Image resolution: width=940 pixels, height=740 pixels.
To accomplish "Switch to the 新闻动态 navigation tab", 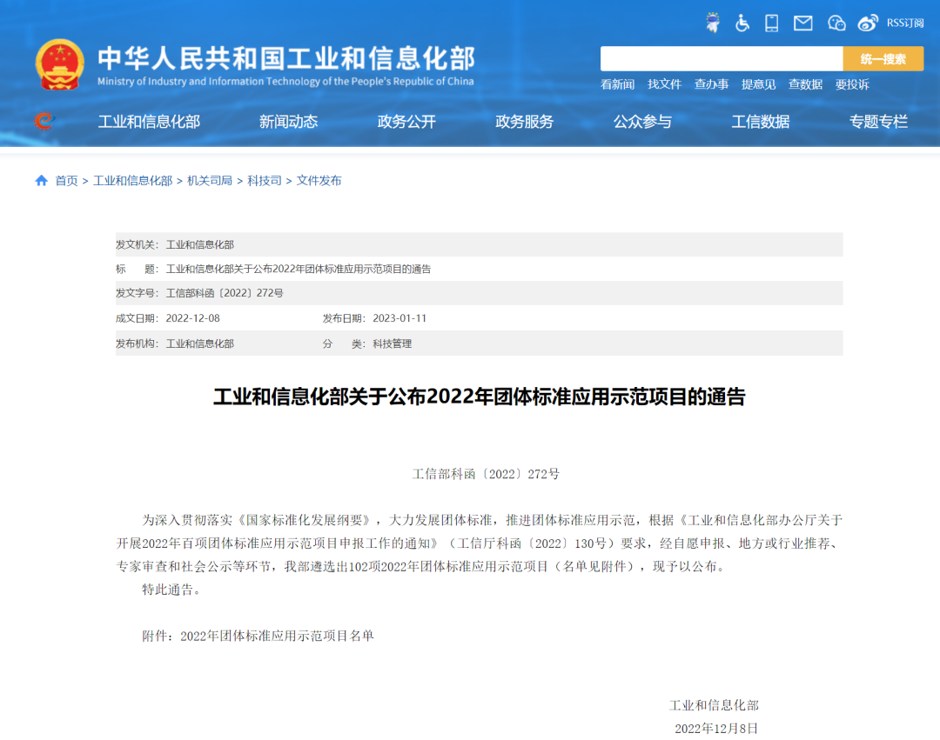I will point(288,122).
